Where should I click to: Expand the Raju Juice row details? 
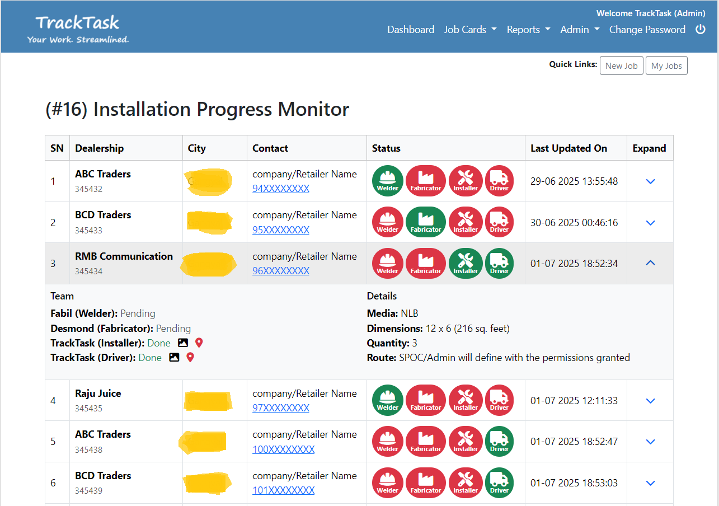tap(650, 401)
